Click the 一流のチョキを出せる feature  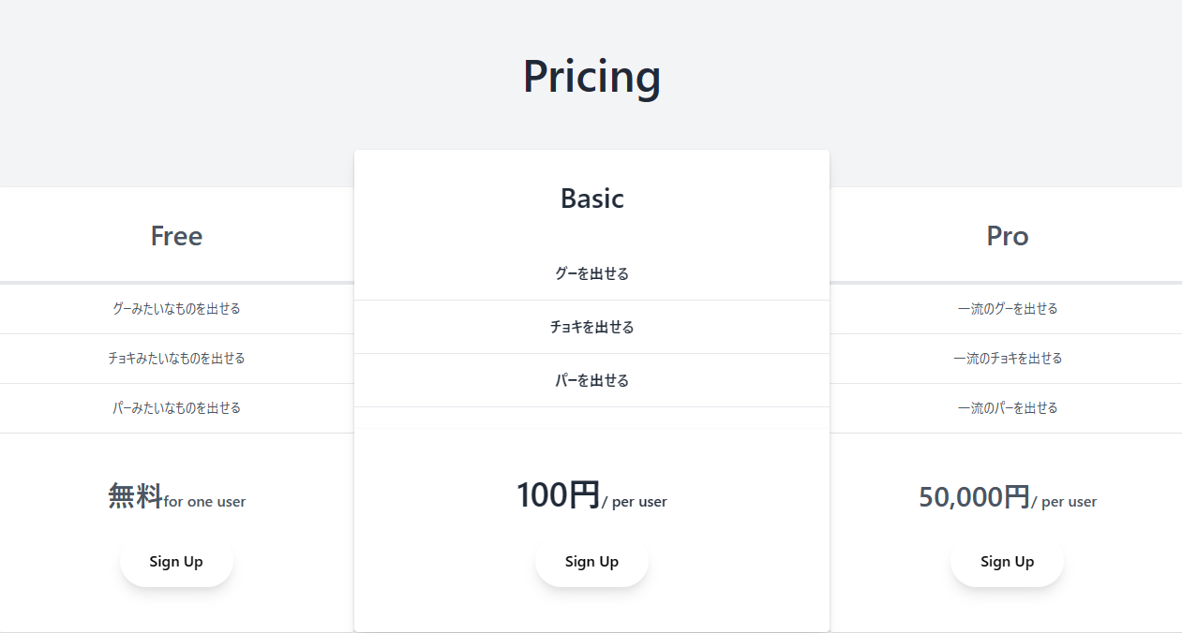coord(1007,358)
